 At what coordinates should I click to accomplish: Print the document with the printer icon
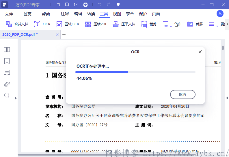pos(85,5)
